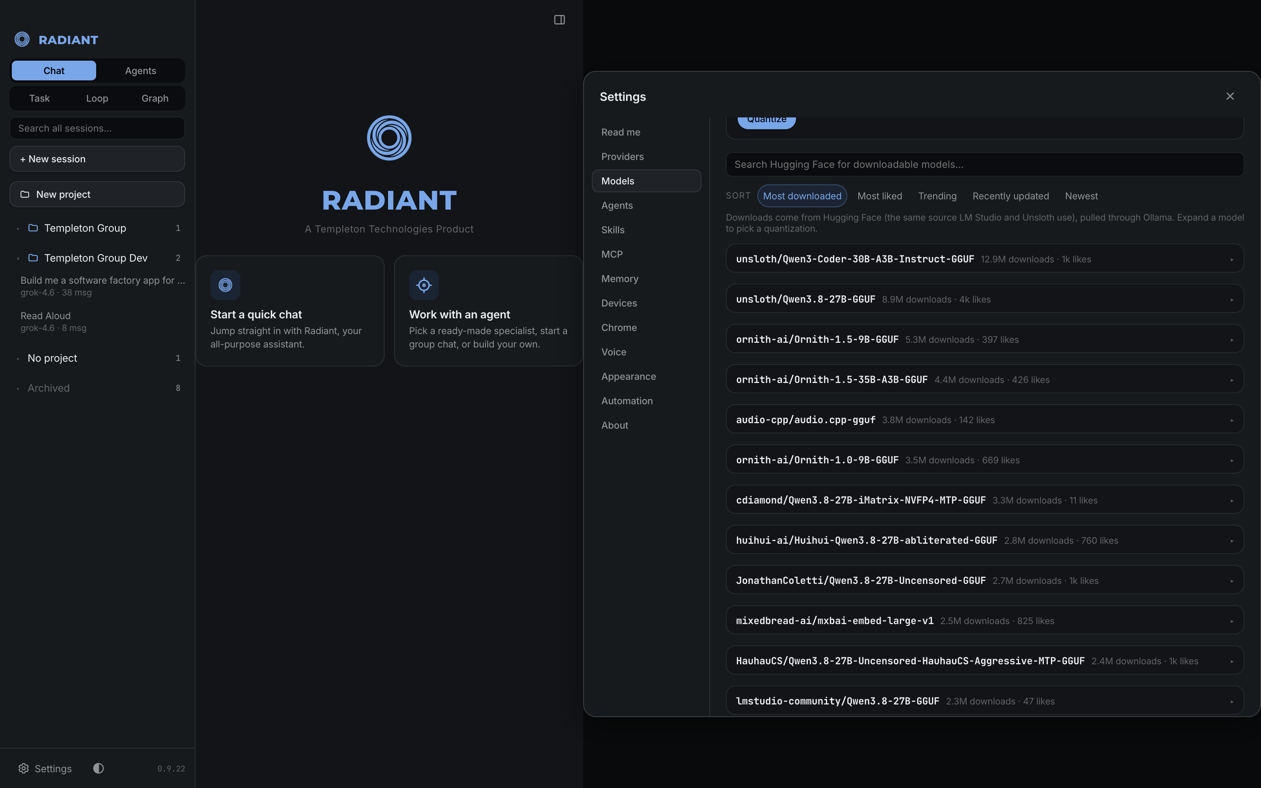Image resolution: width=1261 pixels, height=788 pixels.
Task: Select the Graph tab
Action: point(155,98)
